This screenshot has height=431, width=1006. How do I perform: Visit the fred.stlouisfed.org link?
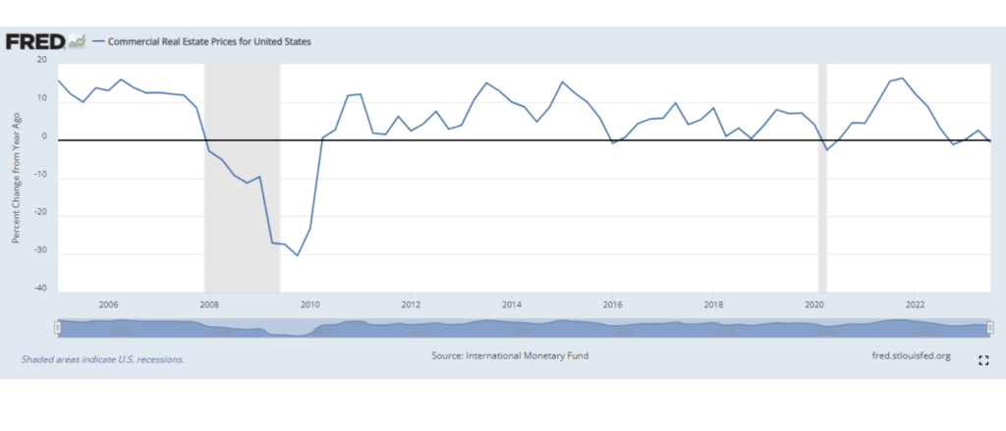point(911,355)
